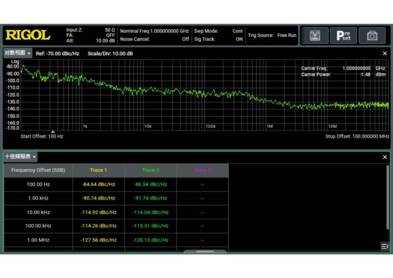Click the Carrier Freq readout
Screen dimensions: 393x278
pos(343,68)
